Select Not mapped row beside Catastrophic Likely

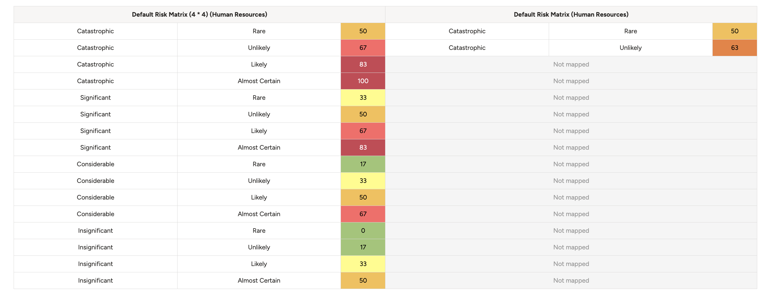[x=571, y=64]
